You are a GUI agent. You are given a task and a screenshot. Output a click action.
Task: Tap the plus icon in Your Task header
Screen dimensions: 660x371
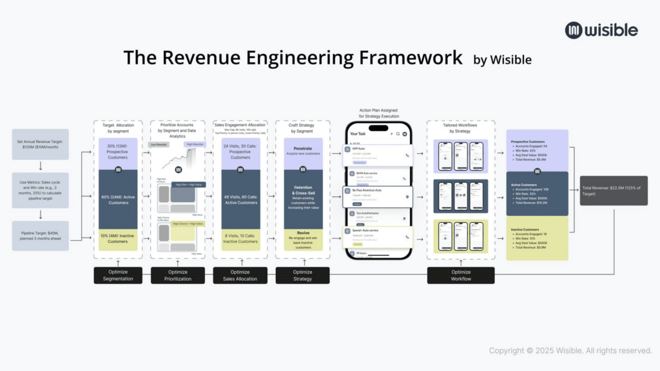[391, 134]
